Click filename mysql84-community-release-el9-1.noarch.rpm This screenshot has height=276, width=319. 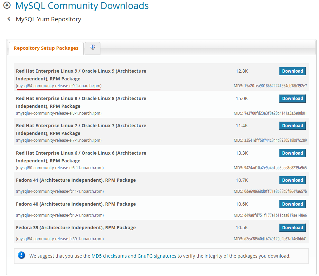click(x=59, y=86)
